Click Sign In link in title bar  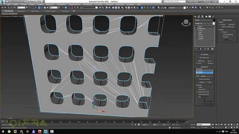pyautogui.click(x=201, y=1)
